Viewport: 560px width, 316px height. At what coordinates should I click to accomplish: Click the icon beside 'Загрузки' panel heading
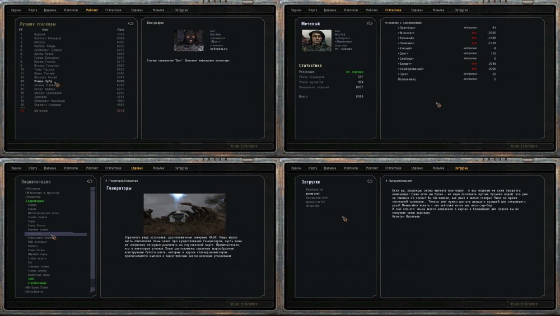tap(370, 181)
